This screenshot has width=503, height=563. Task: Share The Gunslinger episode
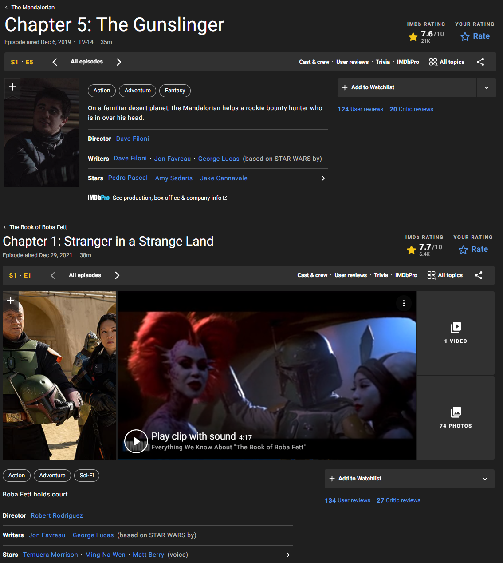tap(480, 62)
